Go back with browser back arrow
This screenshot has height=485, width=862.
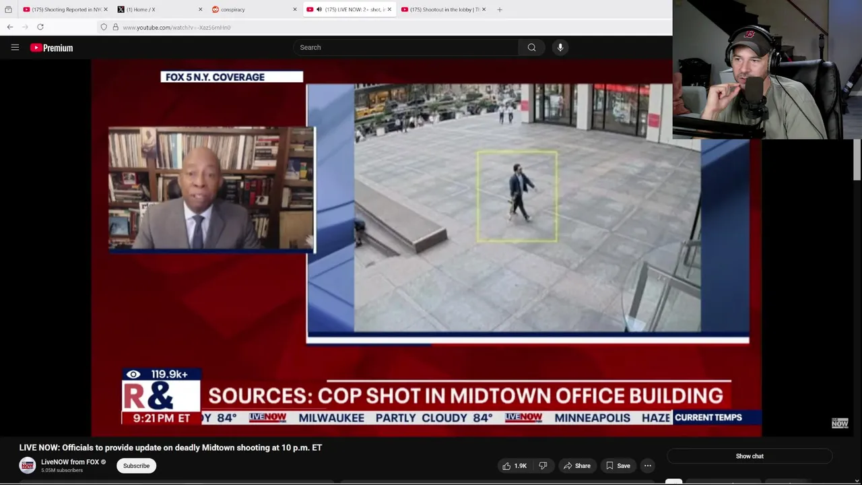click(10, 27)
